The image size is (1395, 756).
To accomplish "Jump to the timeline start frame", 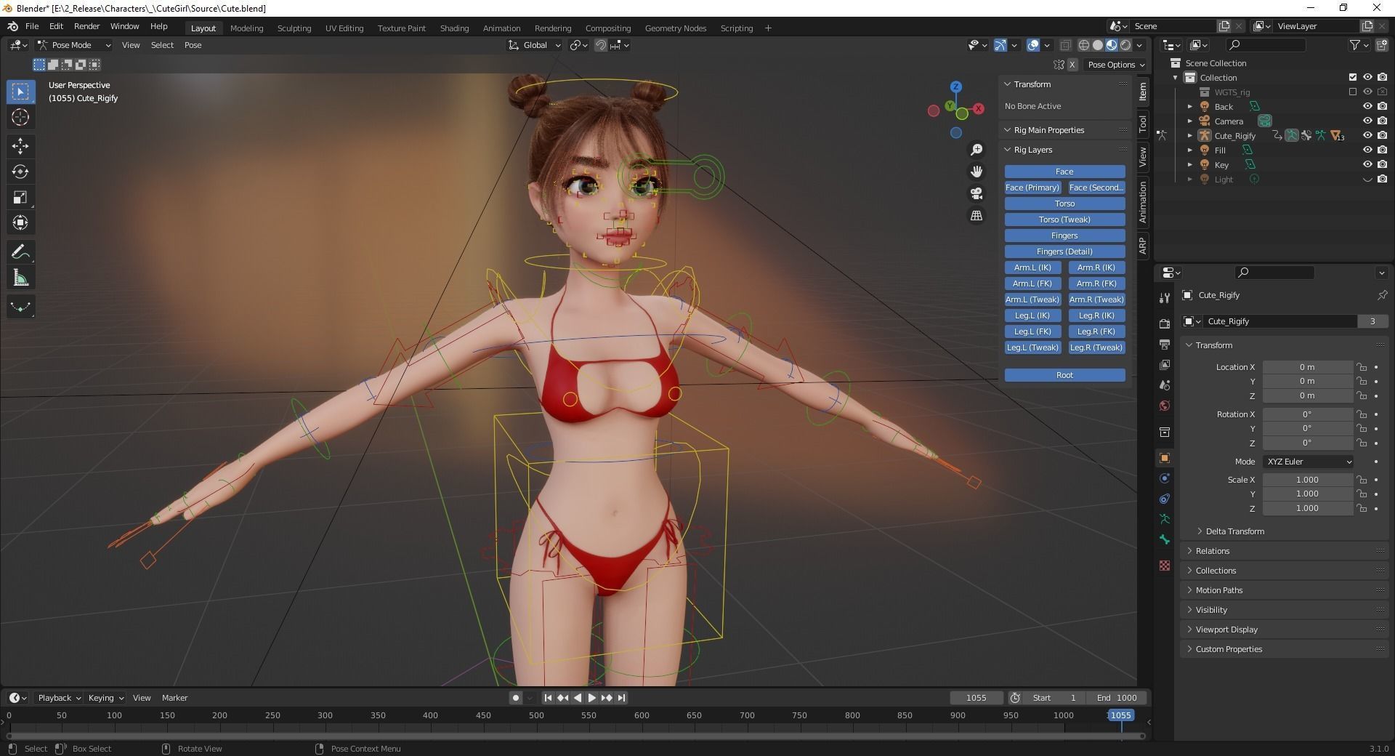I will 548,698.
